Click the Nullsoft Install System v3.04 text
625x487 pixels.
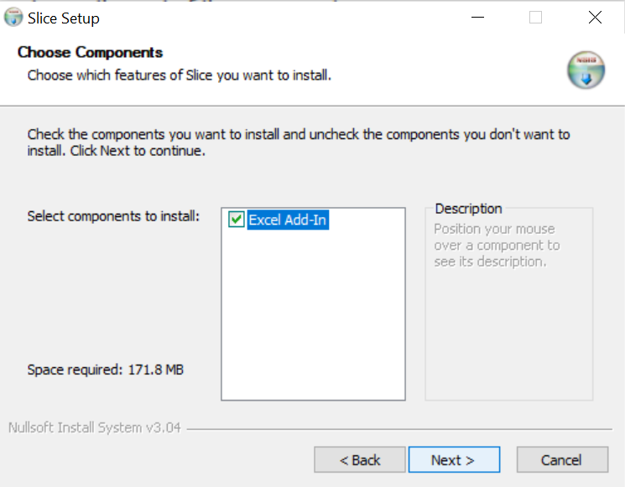(x=94, y=428)
